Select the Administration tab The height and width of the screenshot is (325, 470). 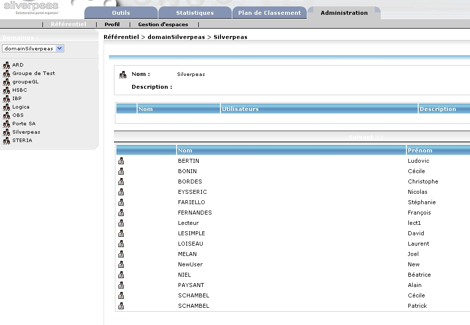344,13
